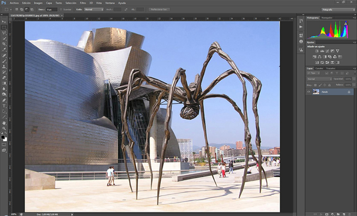Image resolution: width=357 pixels, height=216 pixels.
Task: Click the background color swatch
Action: tap(6, 140)
